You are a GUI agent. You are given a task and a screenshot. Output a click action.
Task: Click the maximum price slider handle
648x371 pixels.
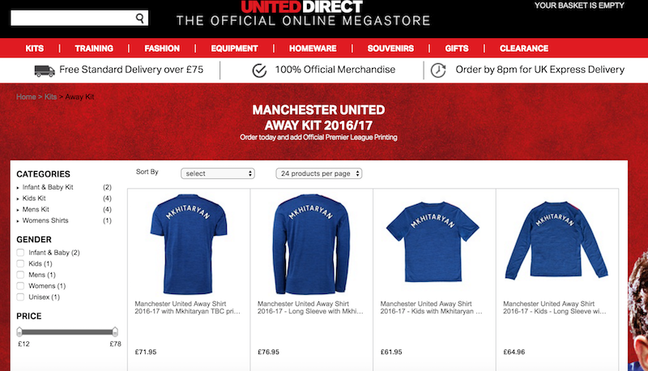click(115, 332)
